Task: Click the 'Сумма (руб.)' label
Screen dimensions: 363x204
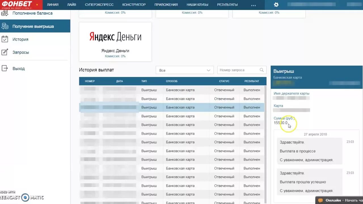Action: [284, 118]
